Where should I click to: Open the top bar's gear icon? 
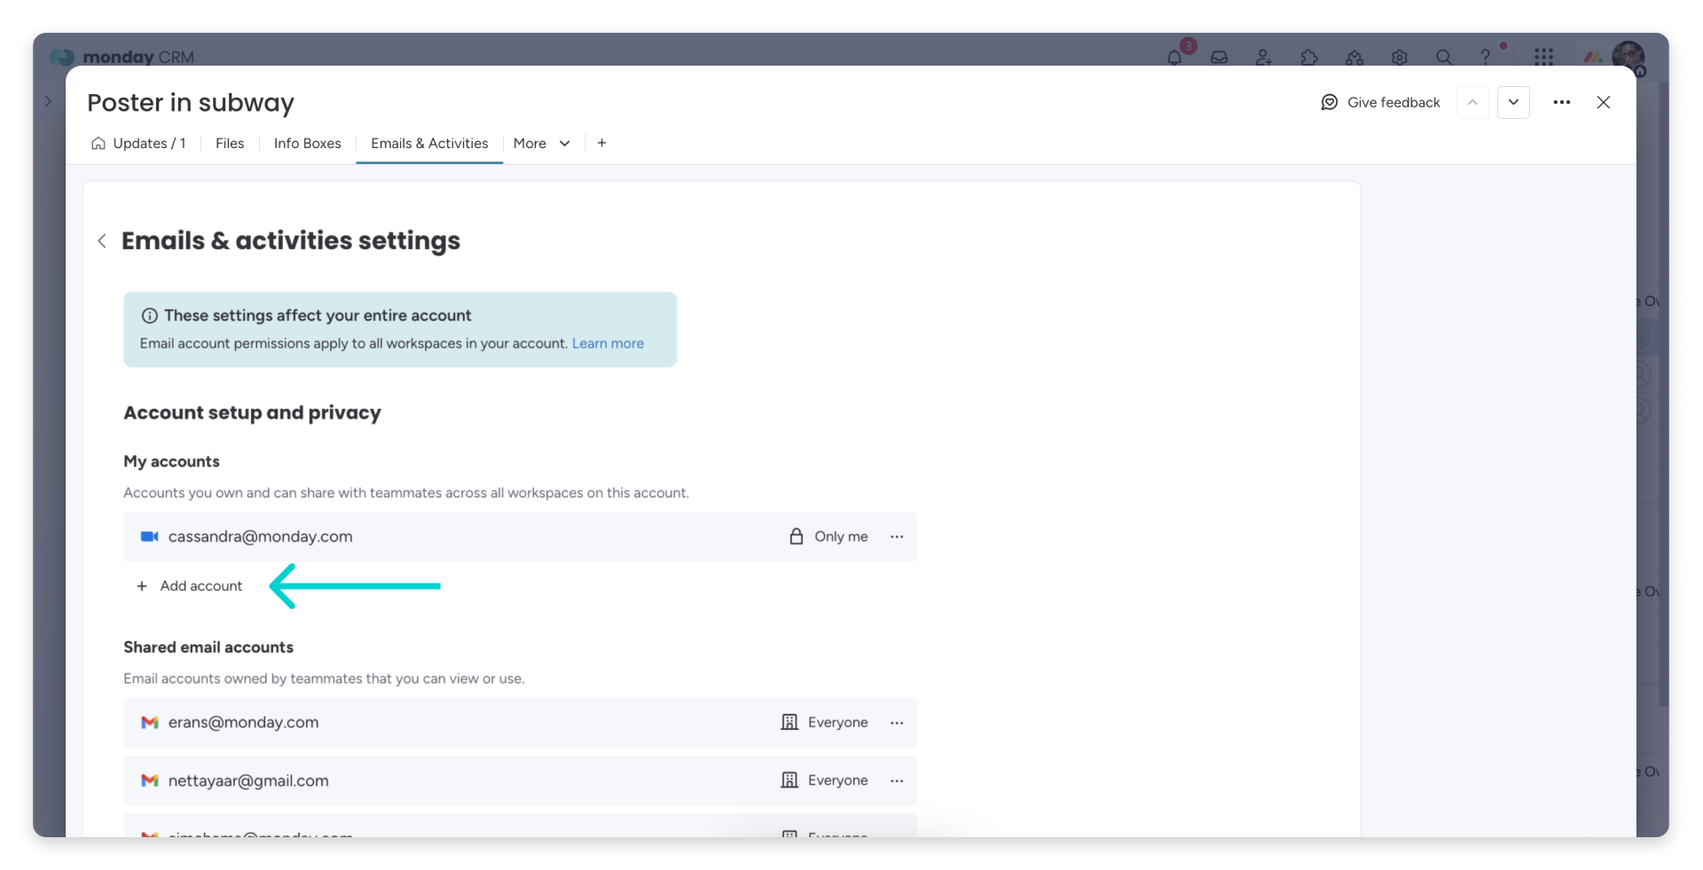1400,57
